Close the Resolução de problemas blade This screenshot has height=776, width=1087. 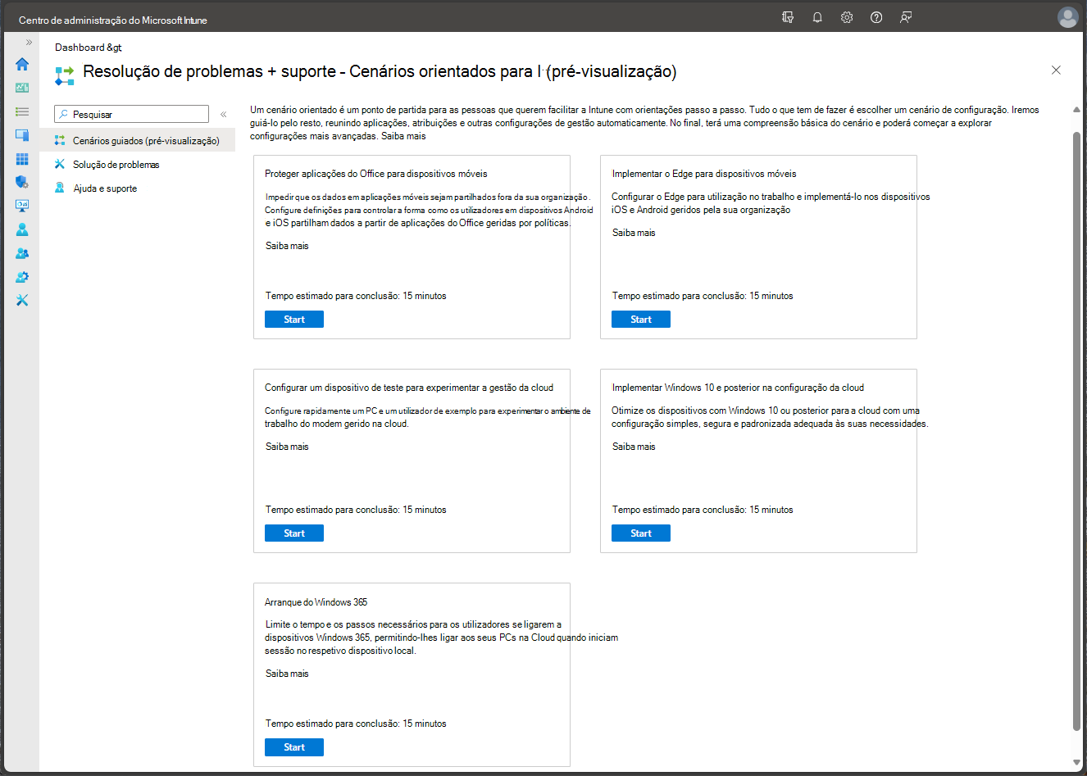[x=1056, y=70]
